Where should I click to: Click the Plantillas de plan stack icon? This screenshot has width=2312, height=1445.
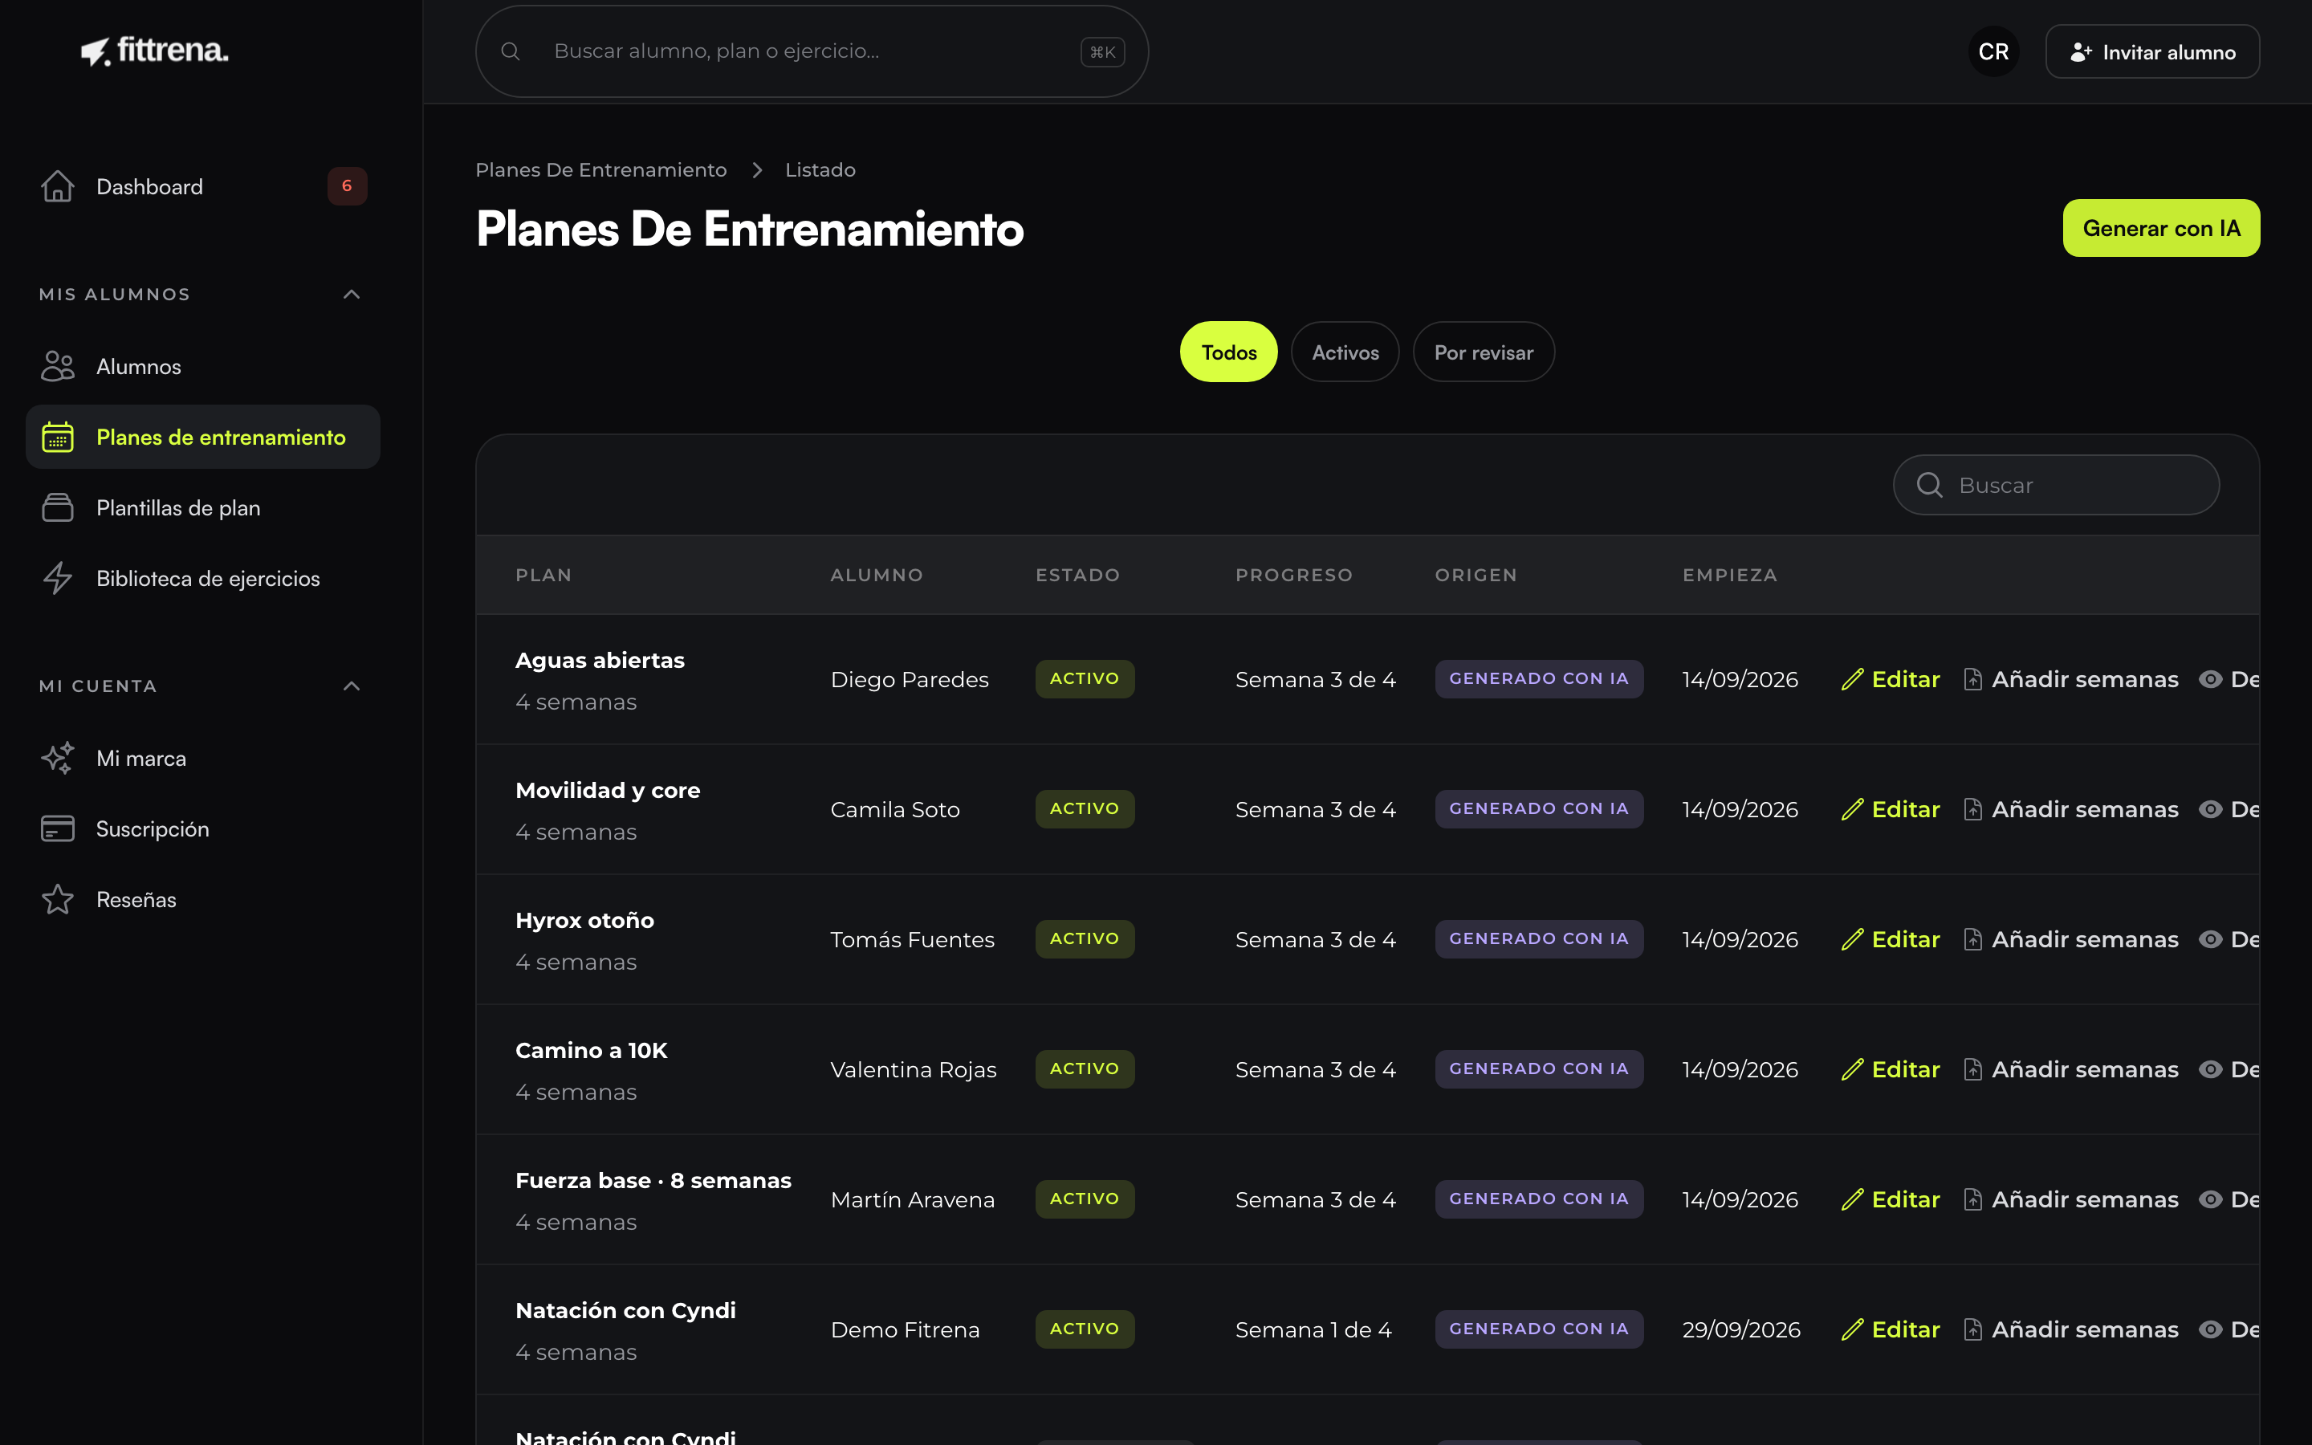click(57, 507)
